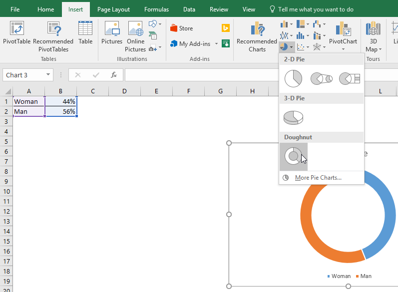Click the Select All corner triangle

[7, 91]
